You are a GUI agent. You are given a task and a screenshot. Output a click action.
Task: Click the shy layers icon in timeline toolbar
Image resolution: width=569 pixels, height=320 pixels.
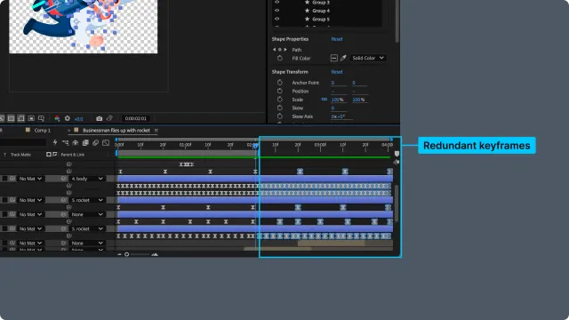75,142
